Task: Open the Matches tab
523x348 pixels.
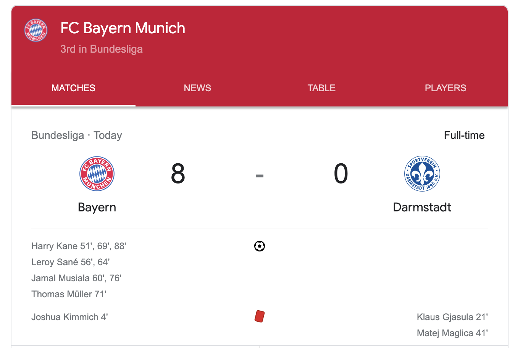Action: (73, 88)
